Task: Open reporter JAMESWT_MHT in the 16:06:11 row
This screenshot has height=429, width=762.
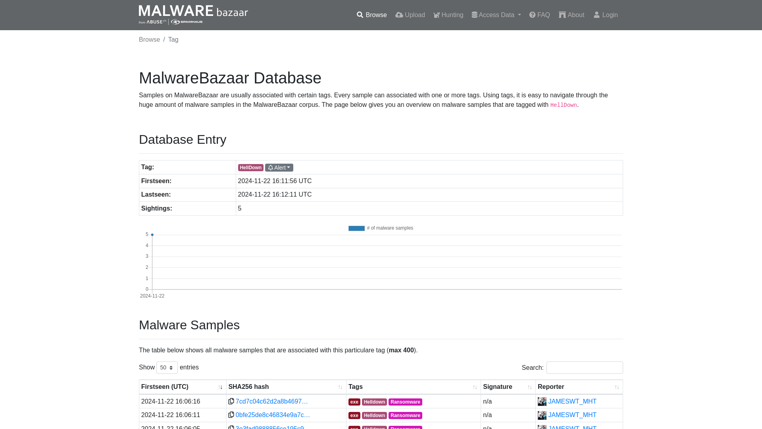Action: coord(572,415)
